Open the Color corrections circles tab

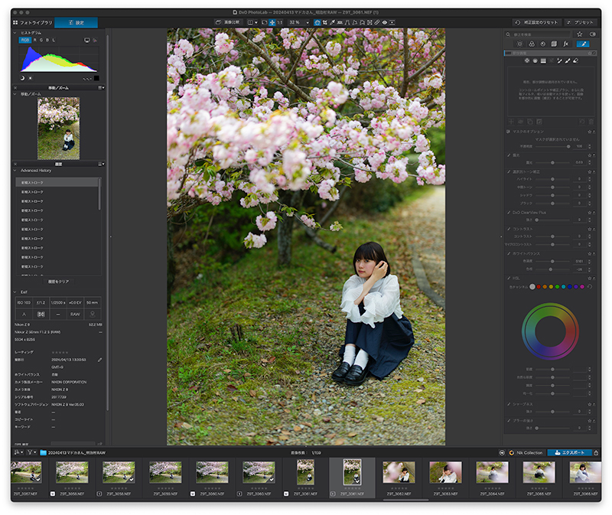pos(531,44)
